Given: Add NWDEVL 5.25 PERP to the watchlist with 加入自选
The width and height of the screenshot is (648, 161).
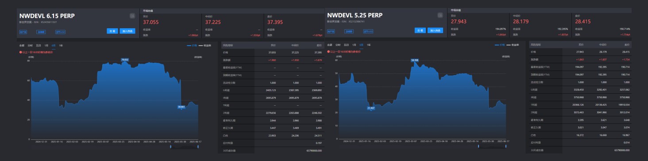Looking at the screenshot, I should pos(435,31).
